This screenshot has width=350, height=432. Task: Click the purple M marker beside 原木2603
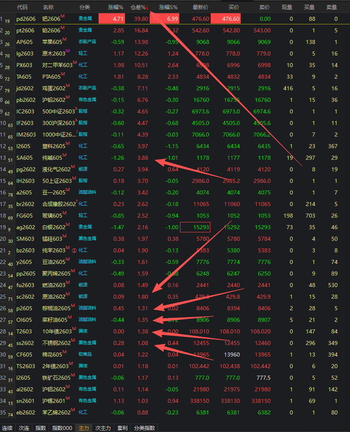coord(67,51)
